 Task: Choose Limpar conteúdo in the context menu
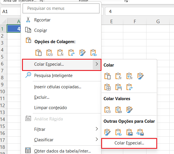(x=50, y=108)
